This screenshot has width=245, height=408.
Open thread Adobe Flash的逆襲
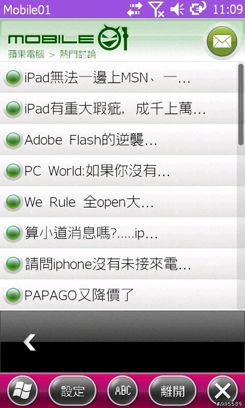point(119,140)
